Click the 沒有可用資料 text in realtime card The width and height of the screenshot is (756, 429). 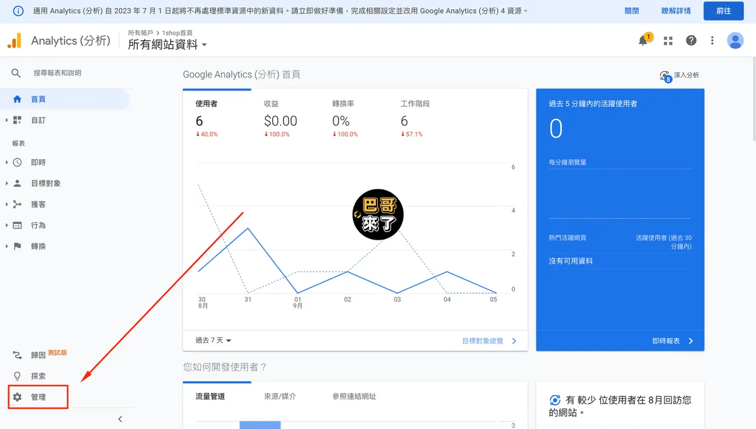coord(571,261)
